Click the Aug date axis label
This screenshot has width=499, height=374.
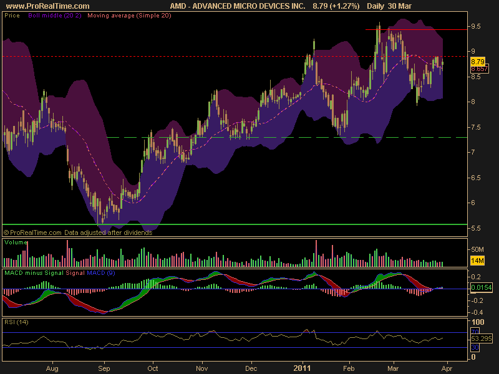52,368
